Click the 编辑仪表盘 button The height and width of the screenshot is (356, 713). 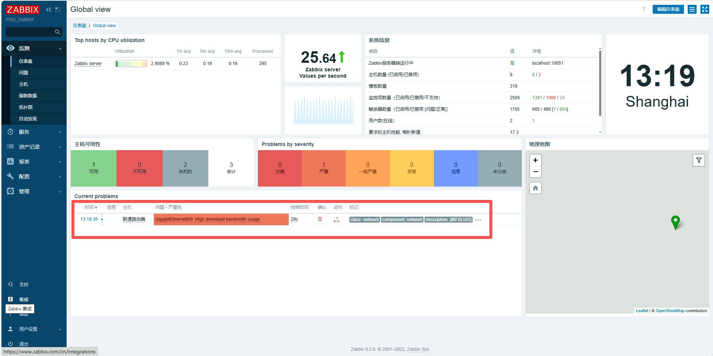(x=668, y=9)
